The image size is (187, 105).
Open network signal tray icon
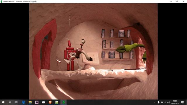pyautogui.click(x=165, y=102)
